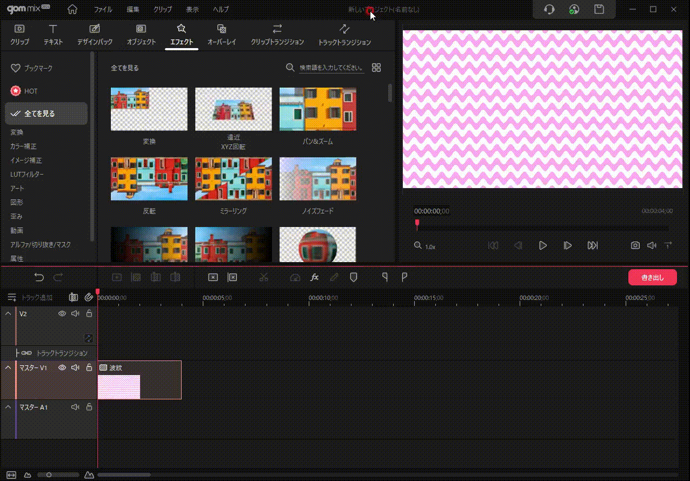This screenshot has width=690, height=481.
Task: Toggle V2 track visibility eye
Action: (62, 313)
